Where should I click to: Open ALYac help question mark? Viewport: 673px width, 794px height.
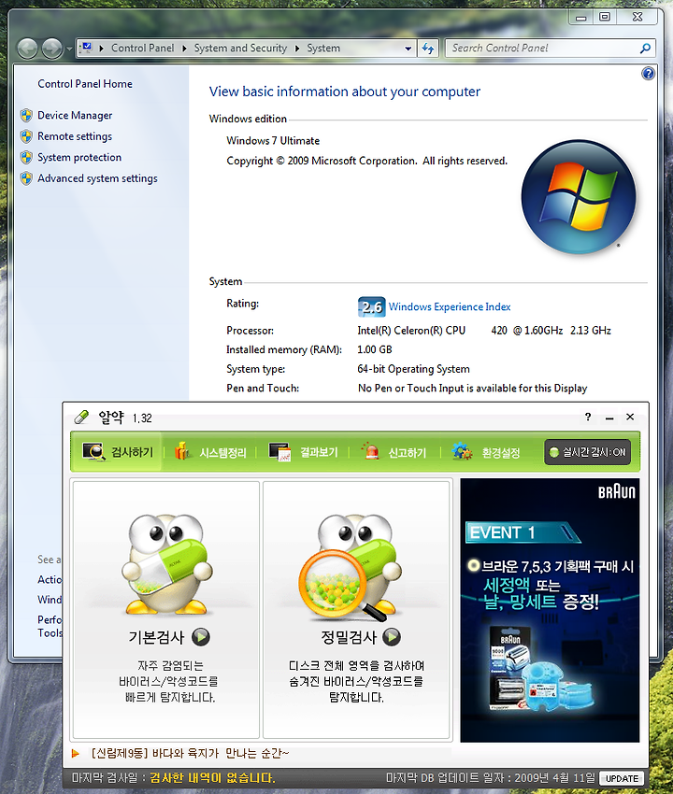588,417
